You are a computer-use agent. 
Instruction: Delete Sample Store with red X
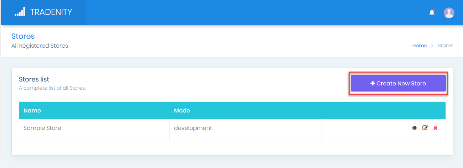(x=435, y=128)
